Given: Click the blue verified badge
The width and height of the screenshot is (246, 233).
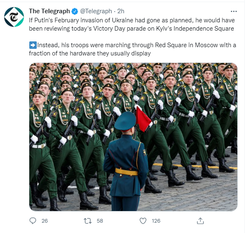Looking at the screenshot, I should pos(75,11).
